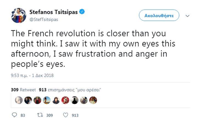Click the reply speech bubble icon
Viewport: 202px width, 125px height.
(15, 115)
